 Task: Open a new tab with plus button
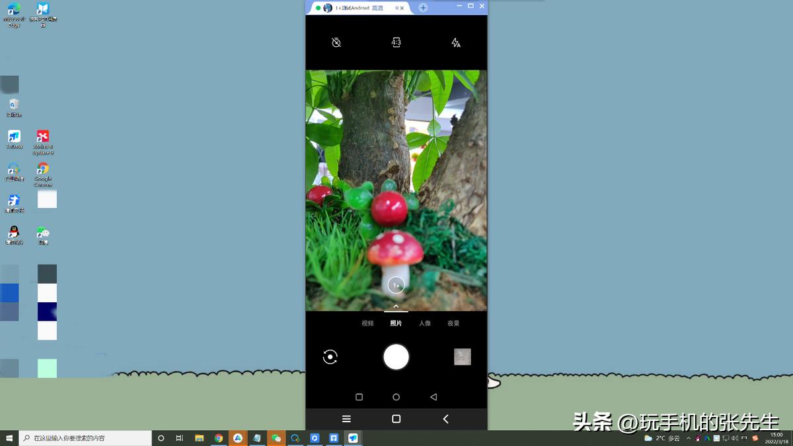(x=422, y=7)
